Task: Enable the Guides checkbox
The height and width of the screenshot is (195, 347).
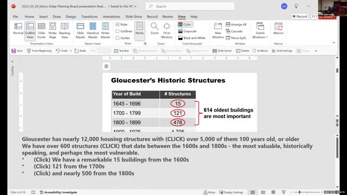Action: (x=118, y=38)
